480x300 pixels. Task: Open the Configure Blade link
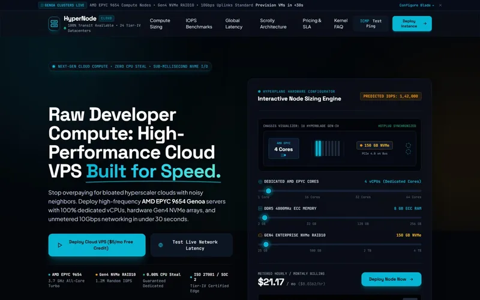coord(416,5)
